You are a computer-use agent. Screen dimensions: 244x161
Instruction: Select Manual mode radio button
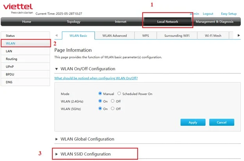(100, 93)
